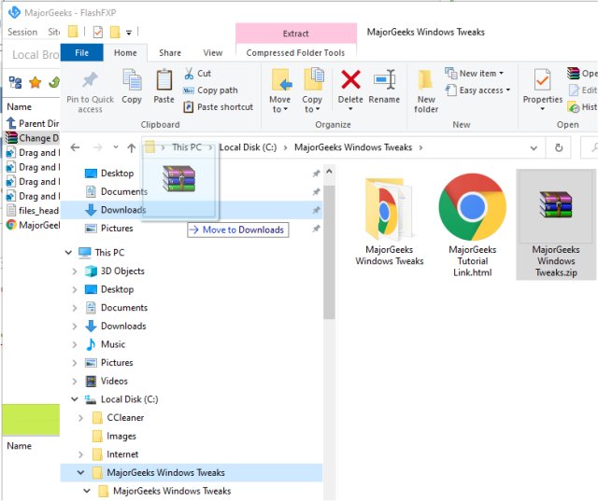Click Name column header in FlashFXP
The image size is (598, 501).
pos(19,107)
